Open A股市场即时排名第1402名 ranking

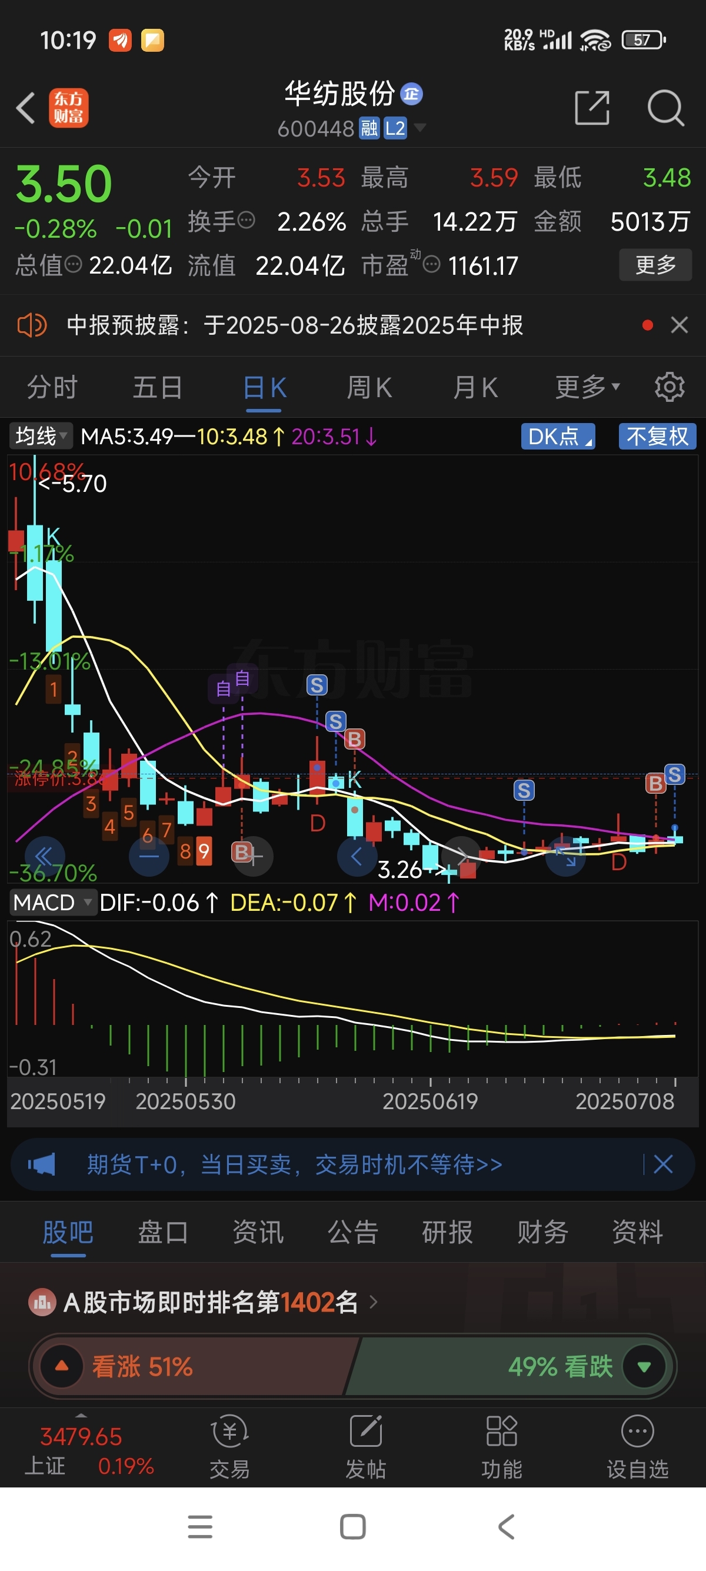(x=211, y=1303)
